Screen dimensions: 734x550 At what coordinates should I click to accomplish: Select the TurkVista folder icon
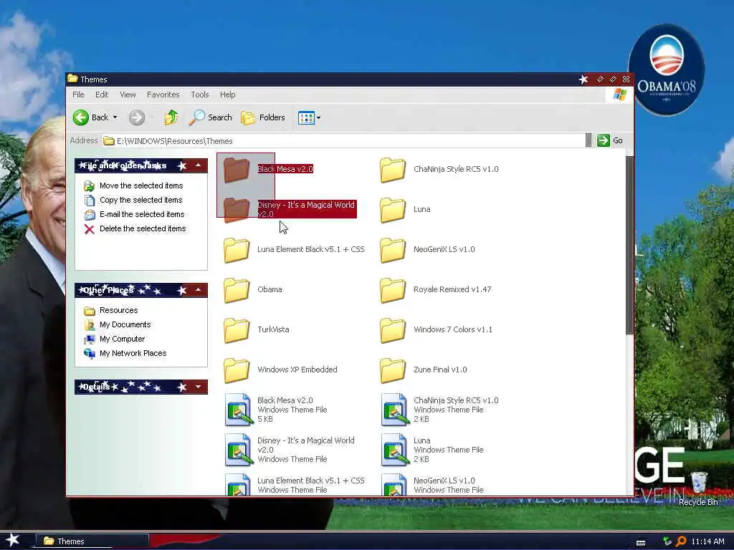237,329
